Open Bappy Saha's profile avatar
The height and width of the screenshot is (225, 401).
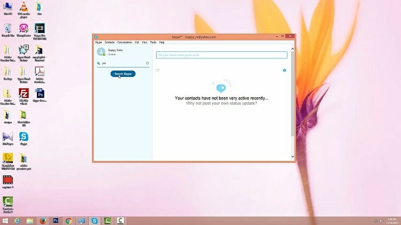[101, 52]
